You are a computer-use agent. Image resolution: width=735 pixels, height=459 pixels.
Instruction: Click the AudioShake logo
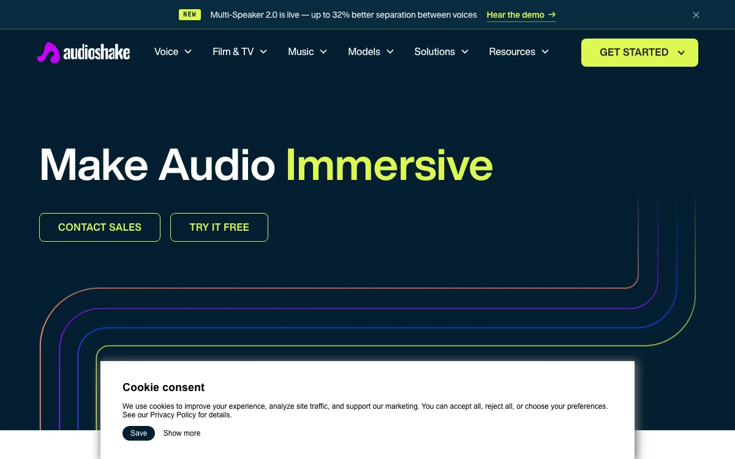point(83,52)
